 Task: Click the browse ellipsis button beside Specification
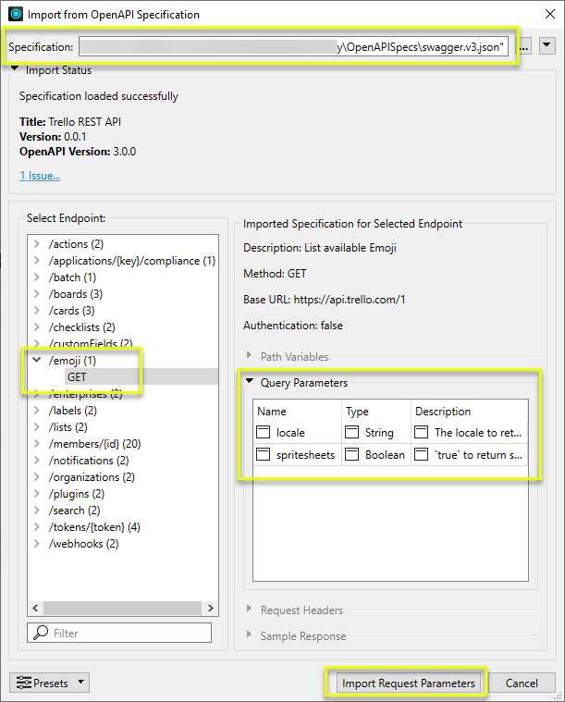point(524,46)
